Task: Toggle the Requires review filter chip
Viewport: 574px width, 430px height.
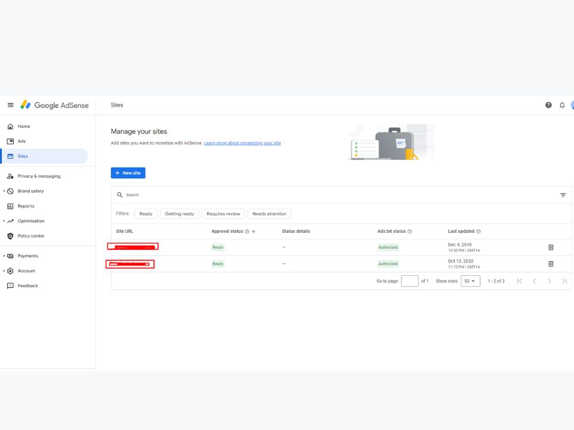Action: point(223,214)
